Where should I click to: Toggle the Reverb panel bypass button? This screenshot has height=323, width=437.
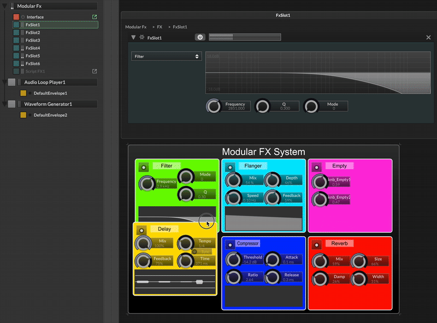(x=316, y=245)
